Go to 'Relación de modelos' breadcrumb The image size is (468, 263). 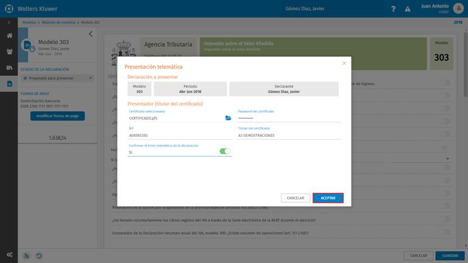[58, 22]
